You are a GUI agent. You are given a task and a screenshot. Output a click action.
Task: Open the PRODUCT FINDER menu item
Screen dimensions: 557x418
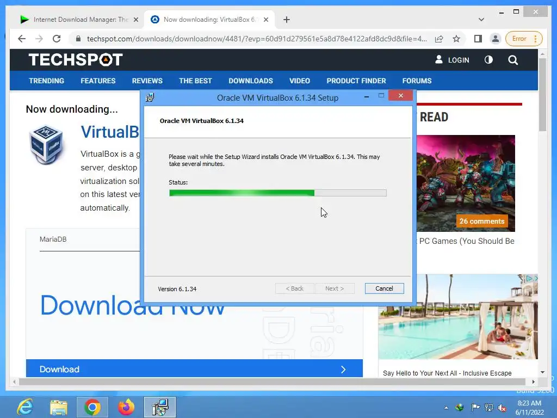click(x=356, y=81)
